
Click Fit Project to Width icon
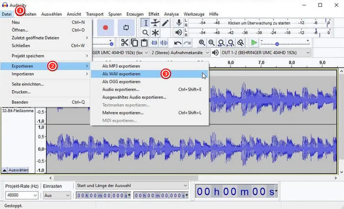coord(231,43)
